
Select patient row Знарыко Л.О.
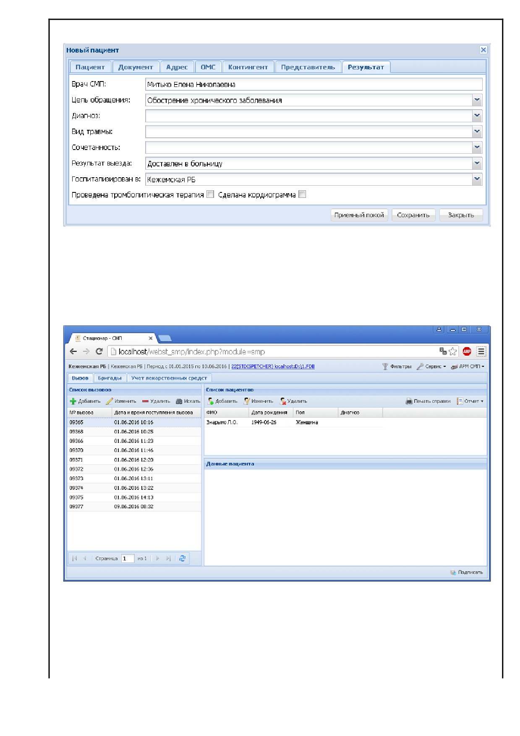293,422
